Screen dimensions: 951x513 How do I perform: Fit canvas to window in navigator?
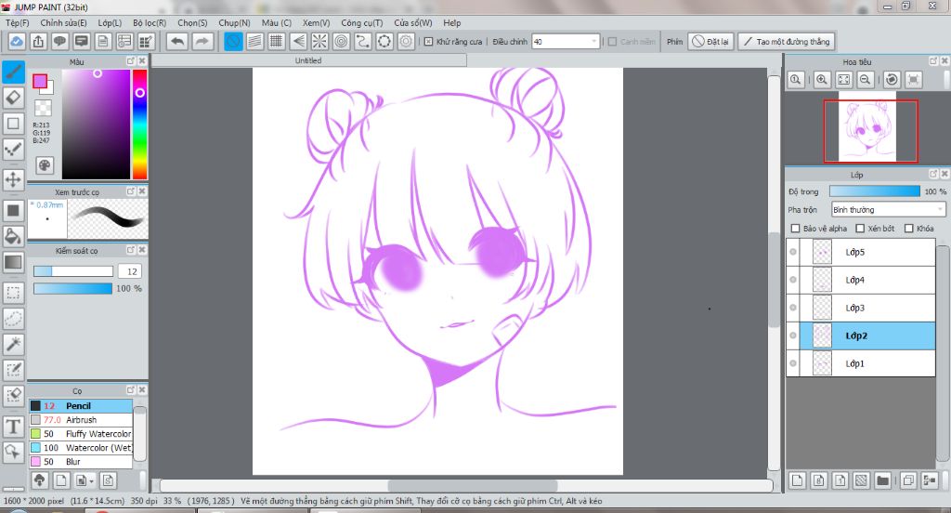(x=843, y=80)
